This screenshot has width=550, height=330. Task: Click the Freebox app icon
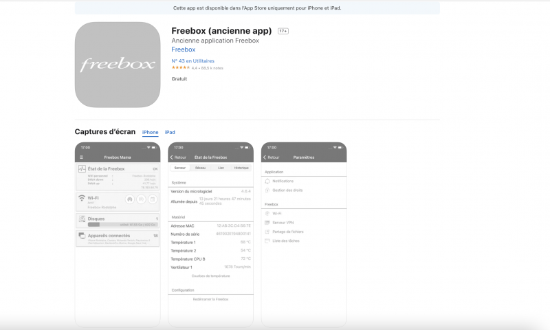click(118, 65)
